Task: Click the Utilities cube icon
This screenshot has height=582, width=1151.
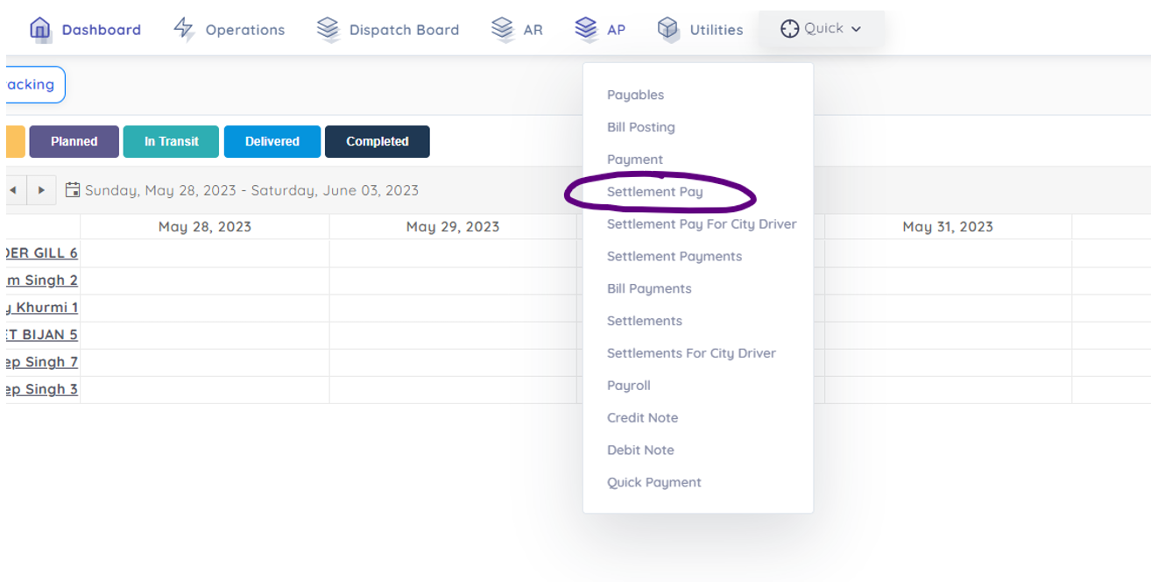Action: pyautogui.click(x=668, y=29)
